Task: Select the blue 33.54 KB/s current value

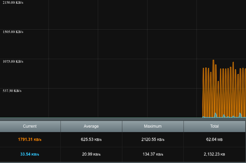Action: (x=30, y=154)
